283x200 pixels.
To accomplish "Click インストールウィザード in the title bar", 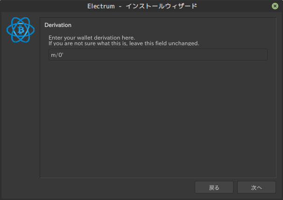I will [x=162, y=6].
